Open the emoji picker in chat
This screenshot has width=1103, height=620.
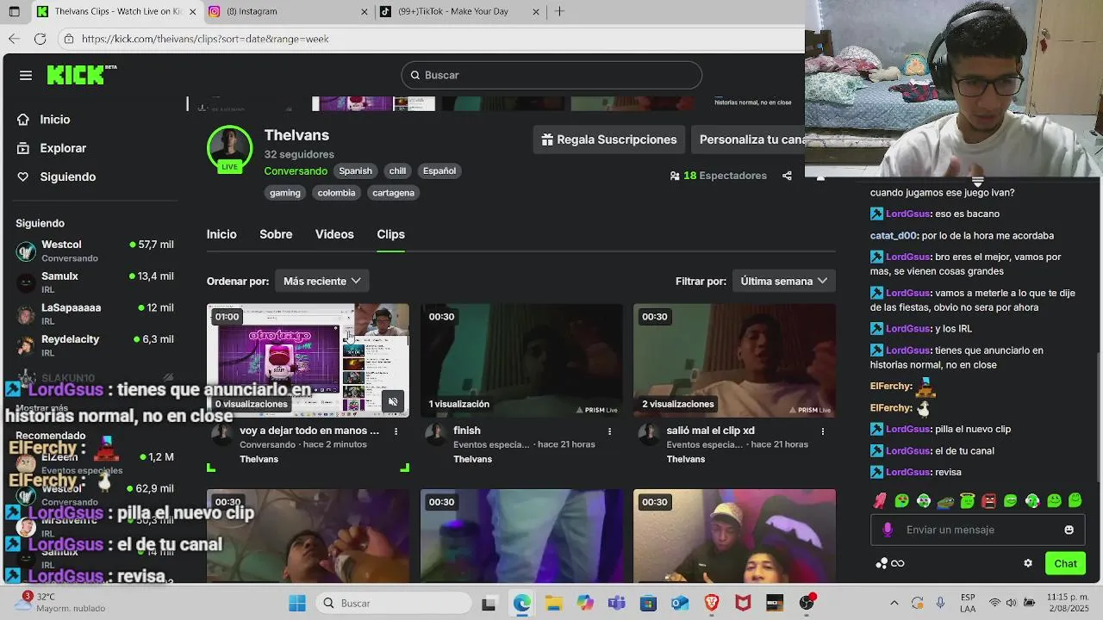[1069, 530]
